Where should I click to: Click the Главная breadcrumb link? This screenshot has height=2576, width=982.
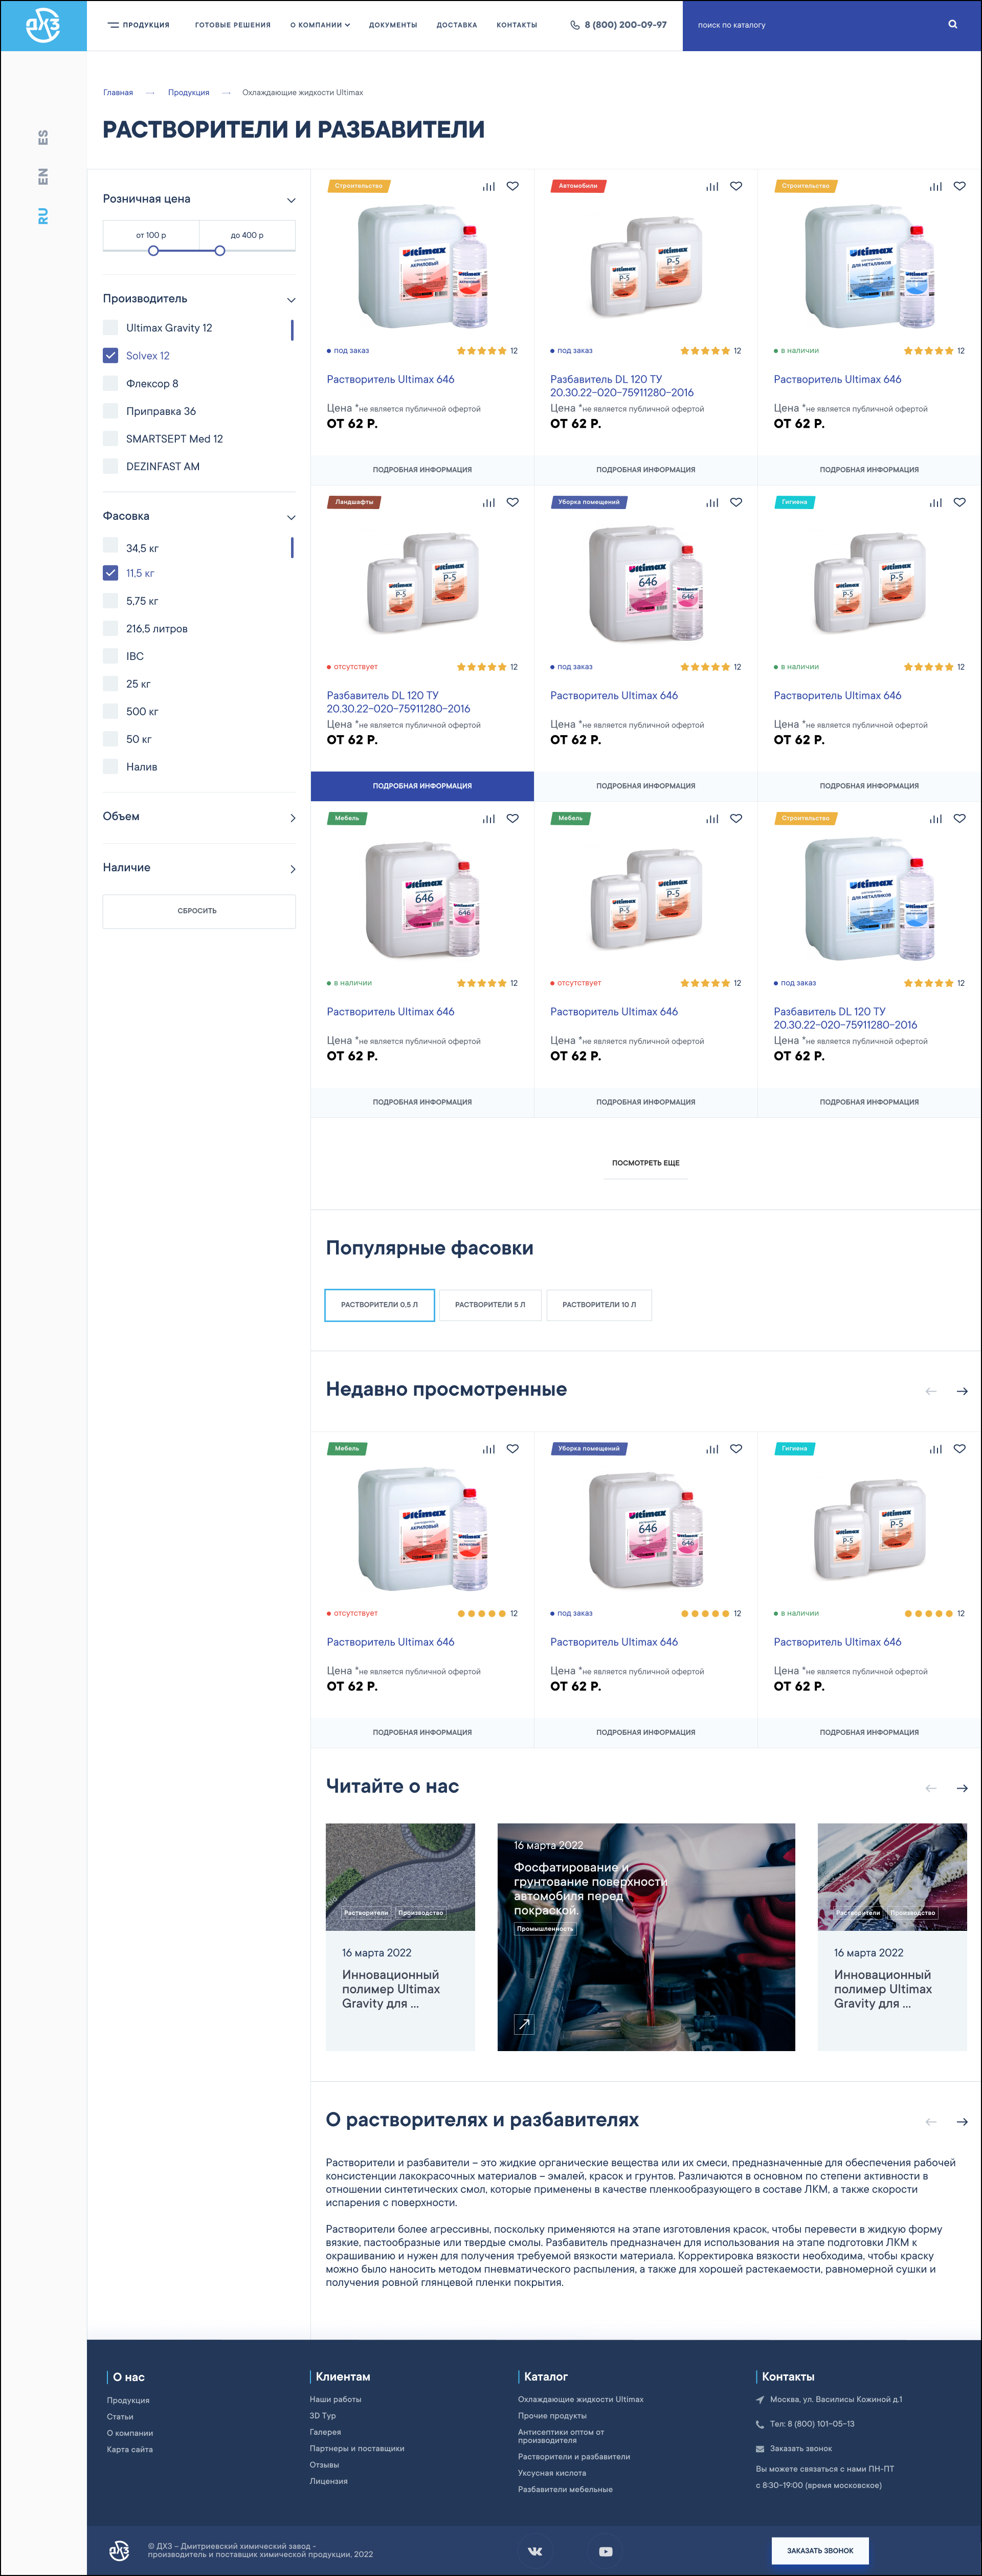tap(118, 93)
